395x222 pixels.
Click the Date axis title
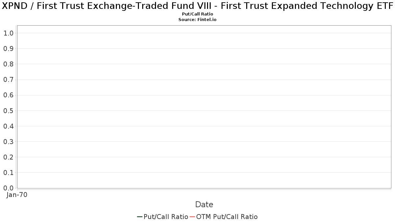pyautogui.click(x=204, y=205)
